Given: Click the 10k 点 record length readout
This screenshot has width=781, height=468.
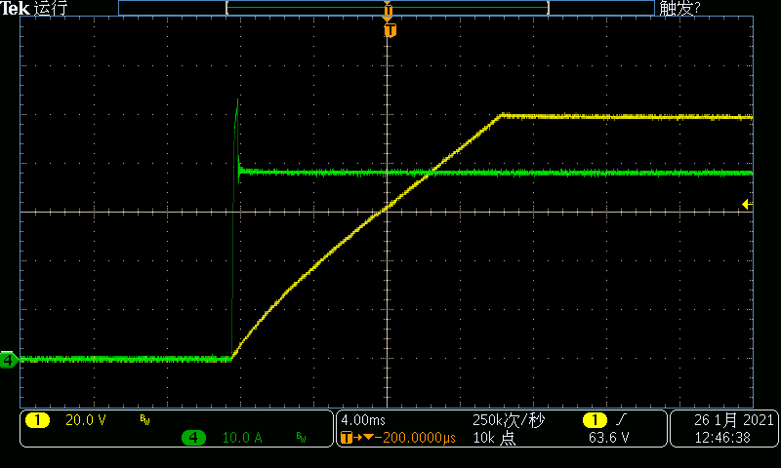Looking at the screenshot, I should 494,438.
